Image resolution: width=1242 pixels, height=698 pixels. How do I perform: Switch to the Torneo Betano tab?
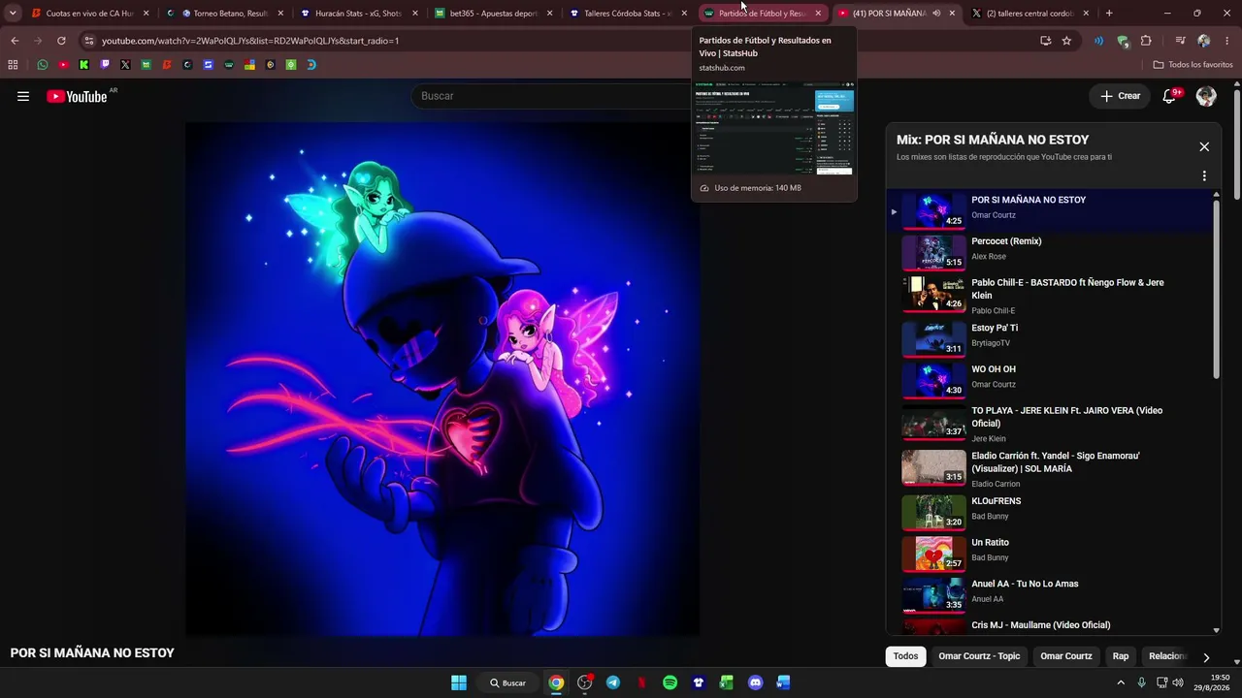225,14
